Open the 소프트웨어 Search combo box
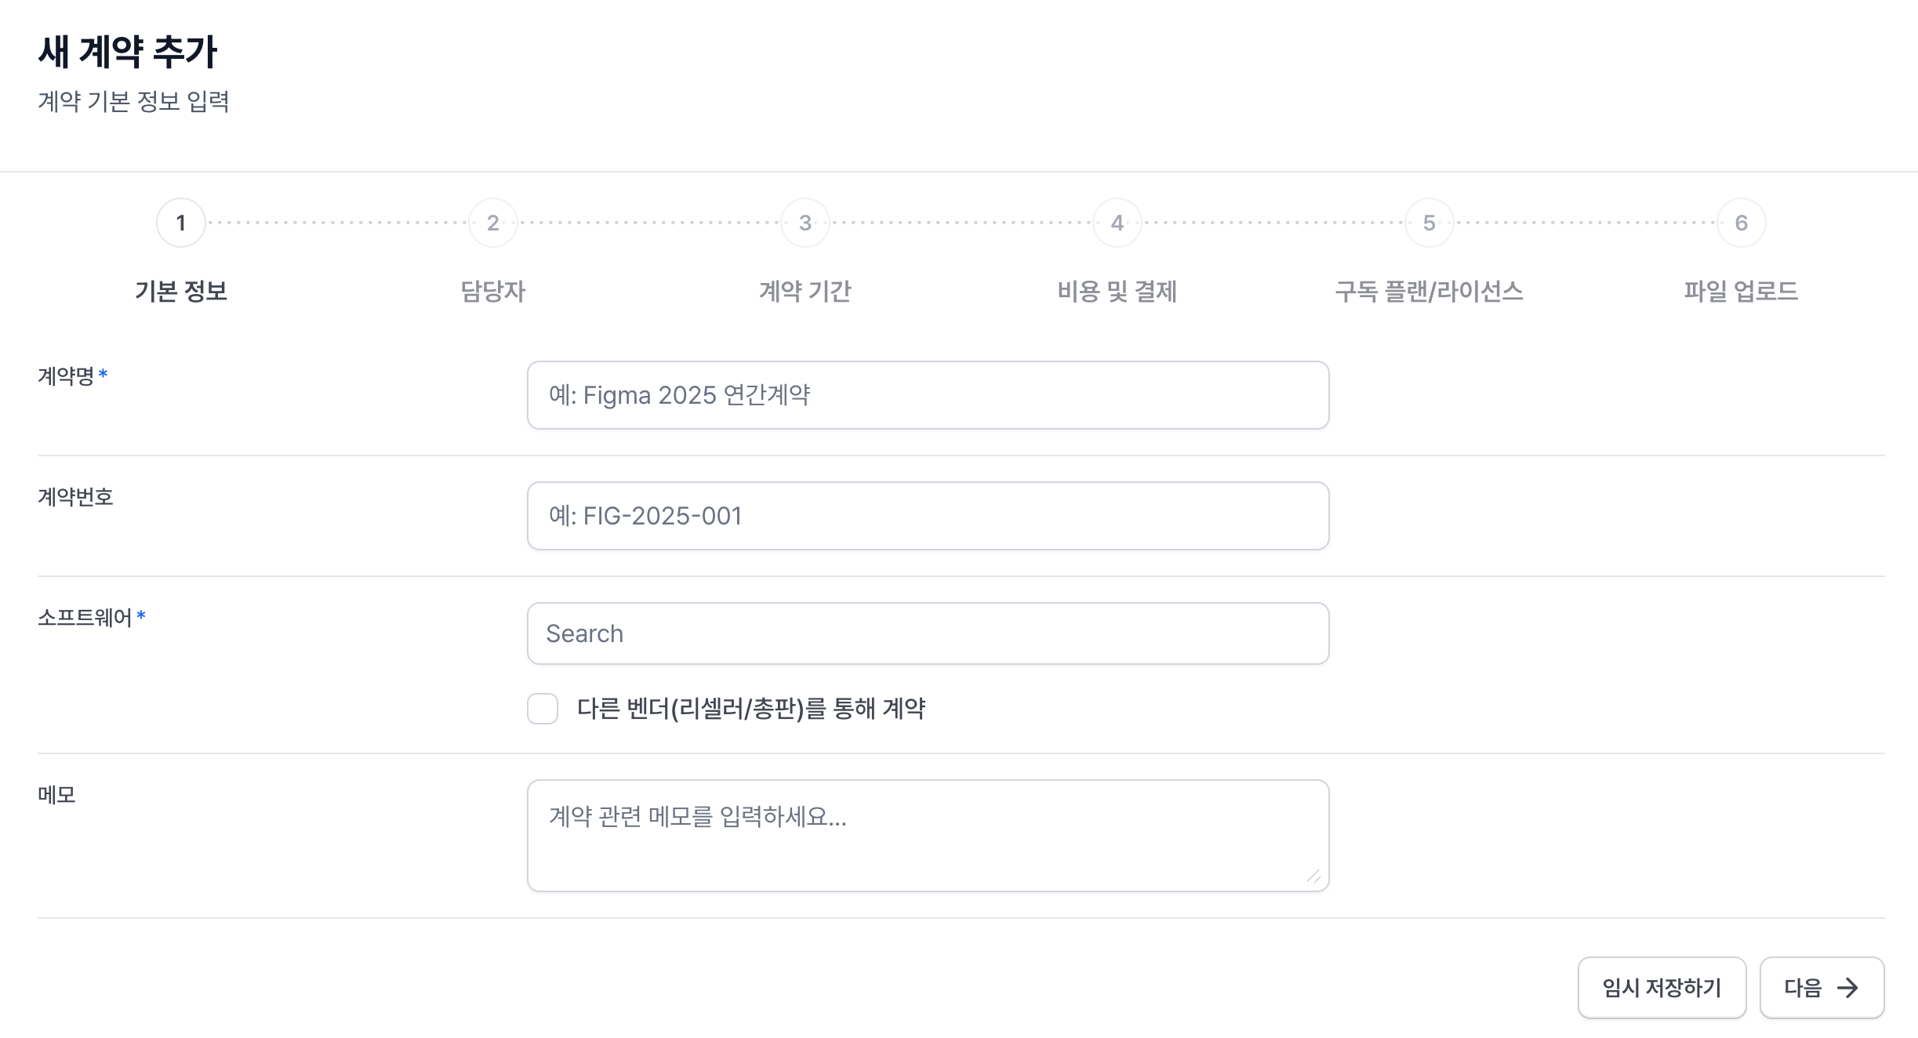 click(x=928, y=633)
